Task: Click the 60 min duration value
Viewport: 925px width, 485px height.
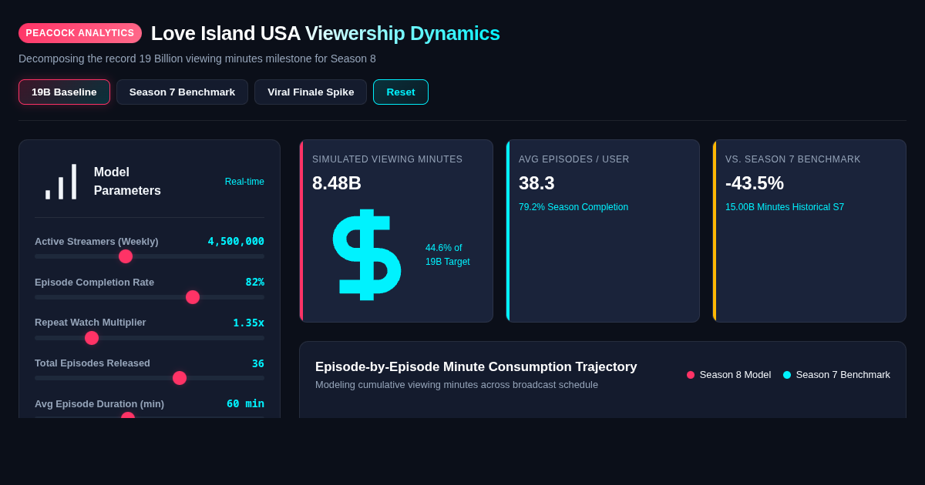Action: click(x=245, y=403)
